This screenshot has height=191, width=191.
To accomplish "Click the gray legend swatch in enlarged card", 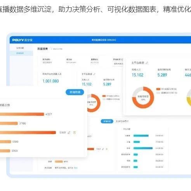I will pos(158,93).
